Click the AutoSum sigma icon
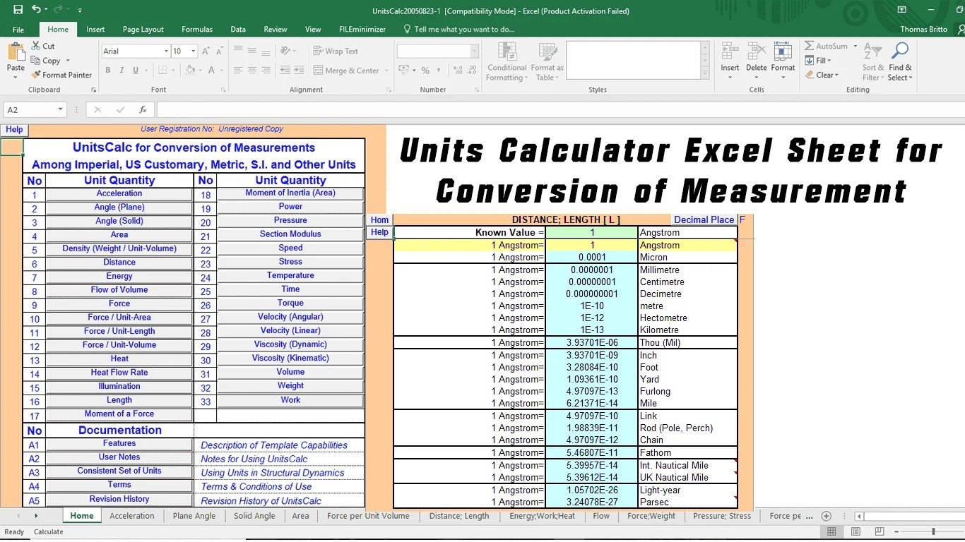965x542 pixels. click(810, 46)
